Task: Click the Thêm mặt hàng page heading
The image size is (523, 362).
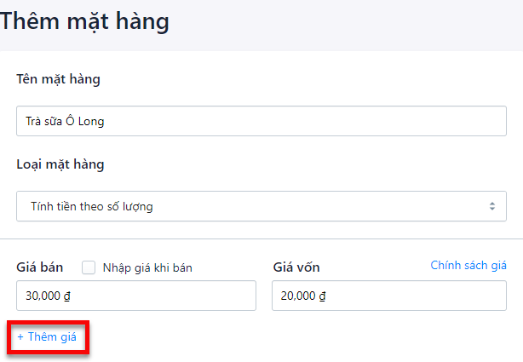Action: 85,22
